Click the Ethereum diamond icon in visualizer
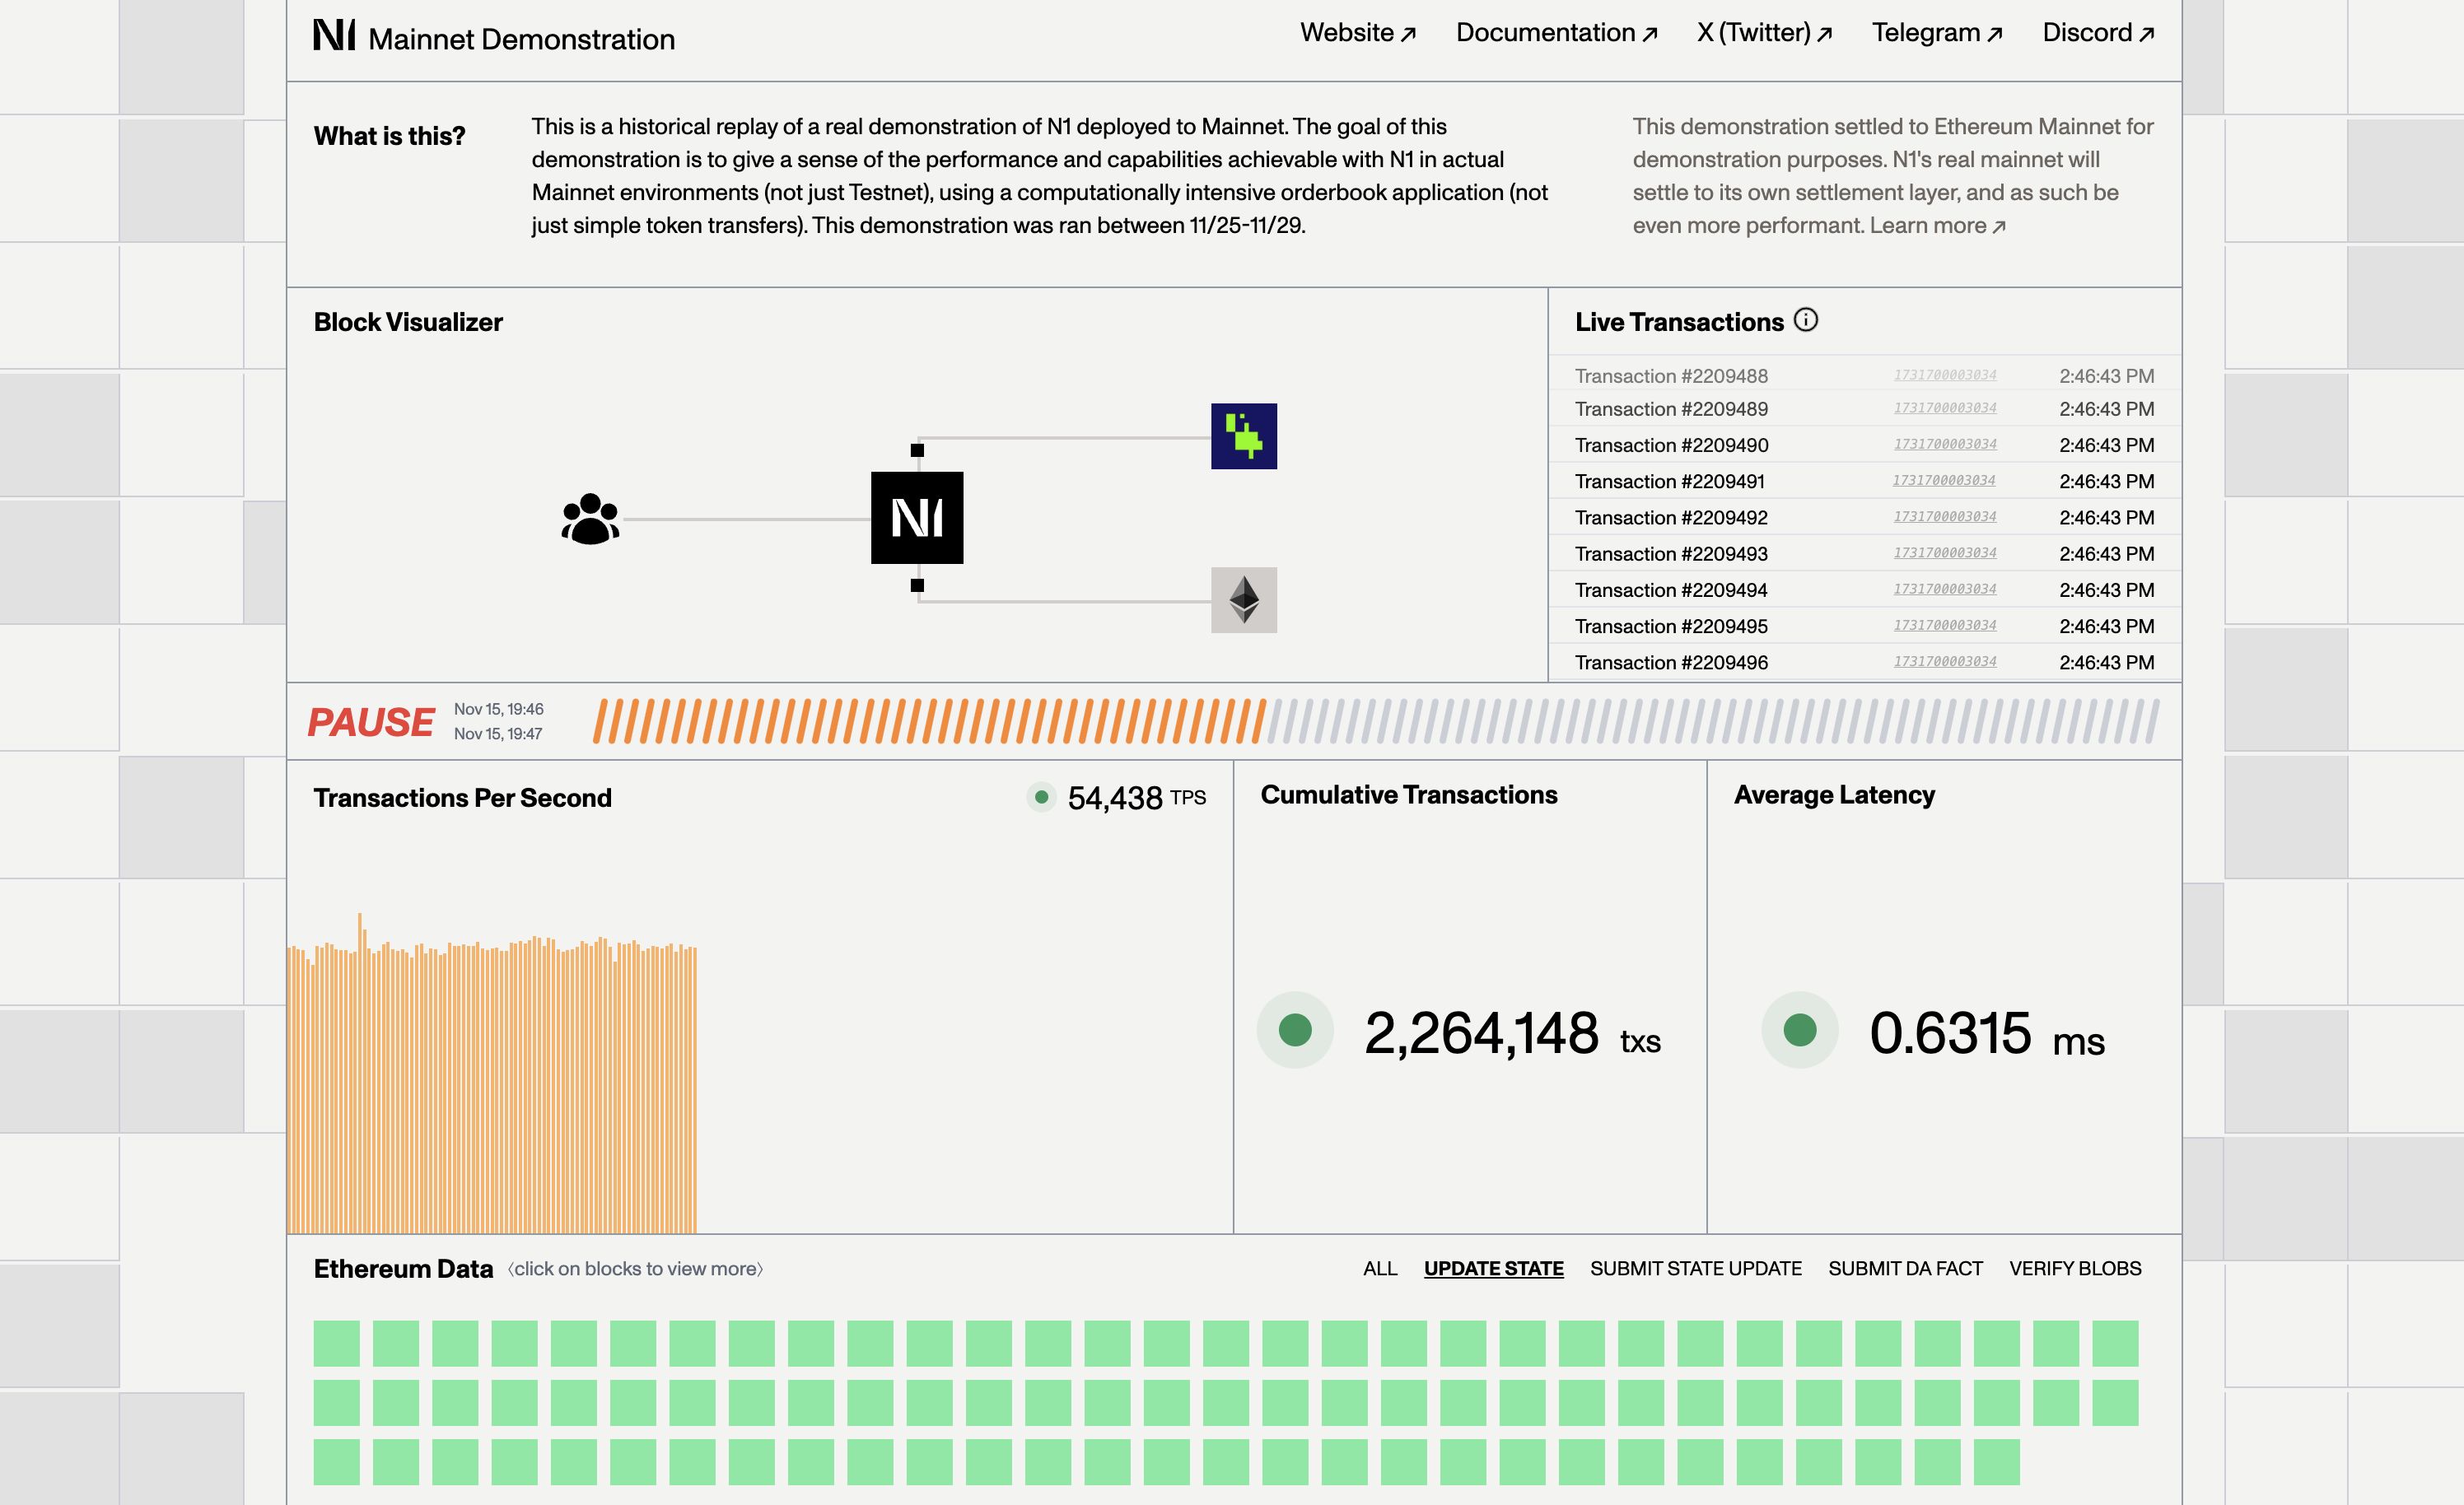The height and width of the screenshot is (1505, 2464). point(1244,600)
